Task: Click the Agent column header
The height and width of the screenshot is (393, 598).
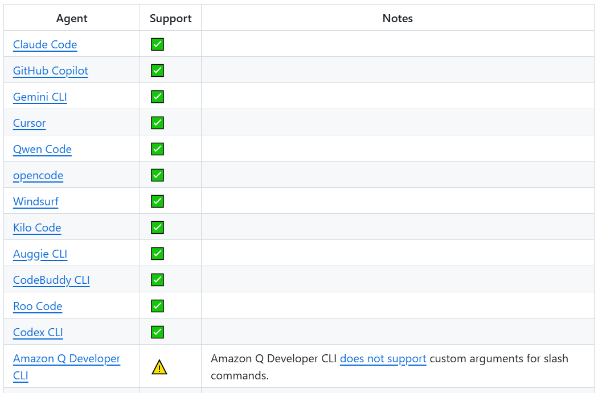Action: [x=71, y=18]
